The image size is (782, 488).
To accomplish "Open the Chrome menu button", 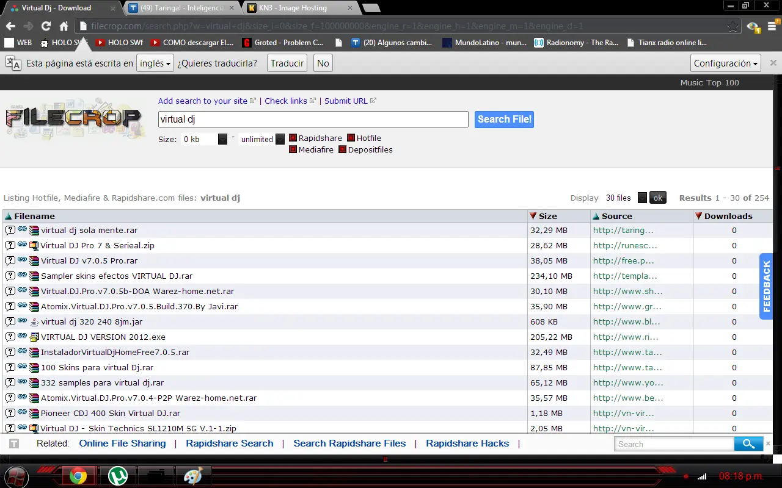I will (772, 26).
